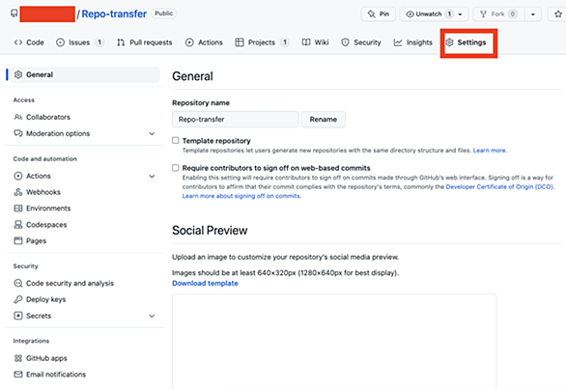Open the Fork options dropdown arrow
Viewport: 566px width, 390px height.
(533, 14)
